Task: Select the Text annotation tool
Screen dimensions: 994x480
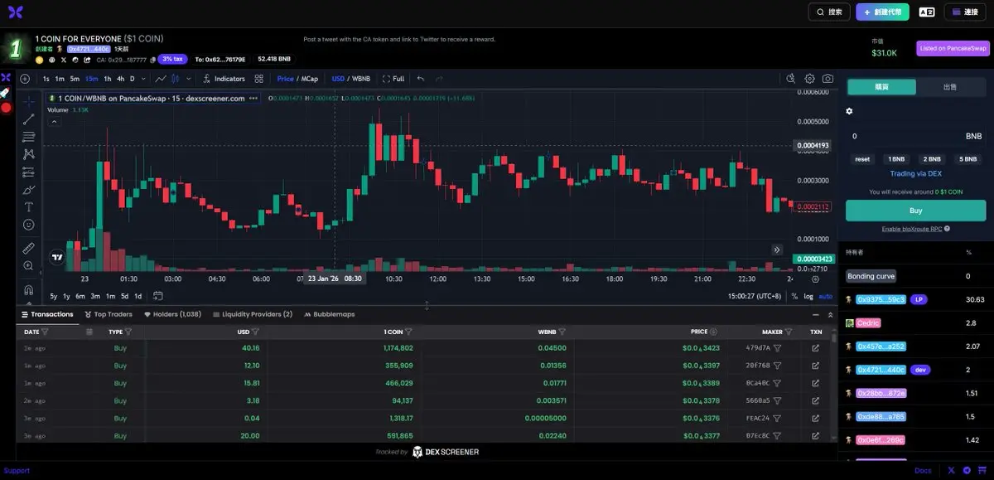Action: coord(29,207)
